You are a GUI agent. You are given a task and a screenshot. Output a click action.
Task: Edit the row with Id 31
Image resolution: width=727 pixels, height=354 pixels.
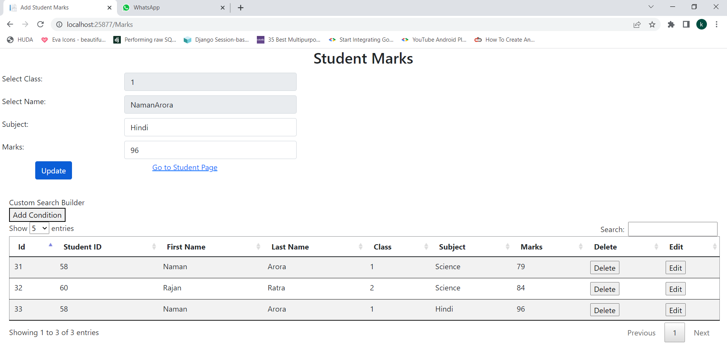(x=675, y=268)
